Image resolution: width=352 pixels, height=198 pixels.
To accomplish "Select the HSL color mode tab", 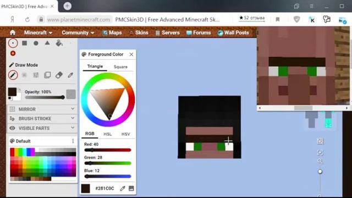I will point(108,134).
